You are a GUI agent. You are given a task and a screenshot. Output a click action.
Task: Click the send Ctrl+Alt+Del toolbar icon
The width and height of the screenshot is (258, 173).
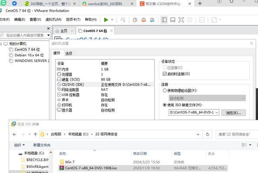pyautogui.click(x=123, y=20)
